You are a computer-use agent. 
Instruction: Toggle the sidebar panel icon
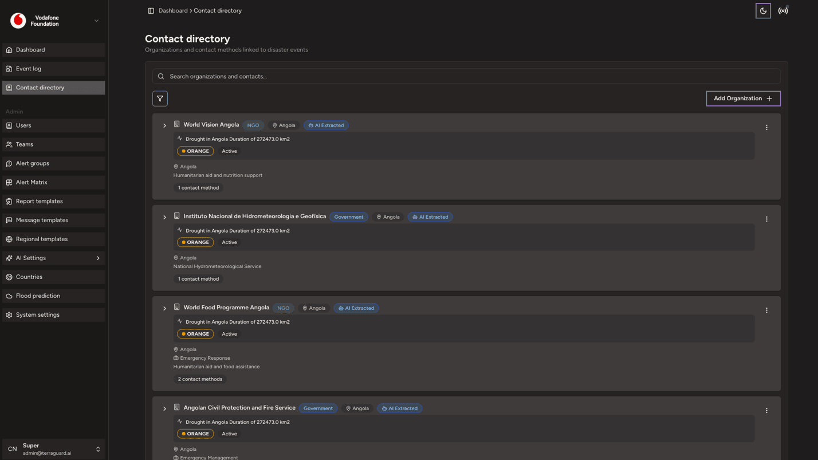151,11
